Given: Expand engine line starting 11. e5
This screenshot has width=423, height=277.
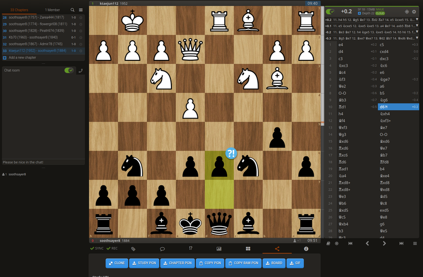Looking at the screenshot, I should (417, 25).
